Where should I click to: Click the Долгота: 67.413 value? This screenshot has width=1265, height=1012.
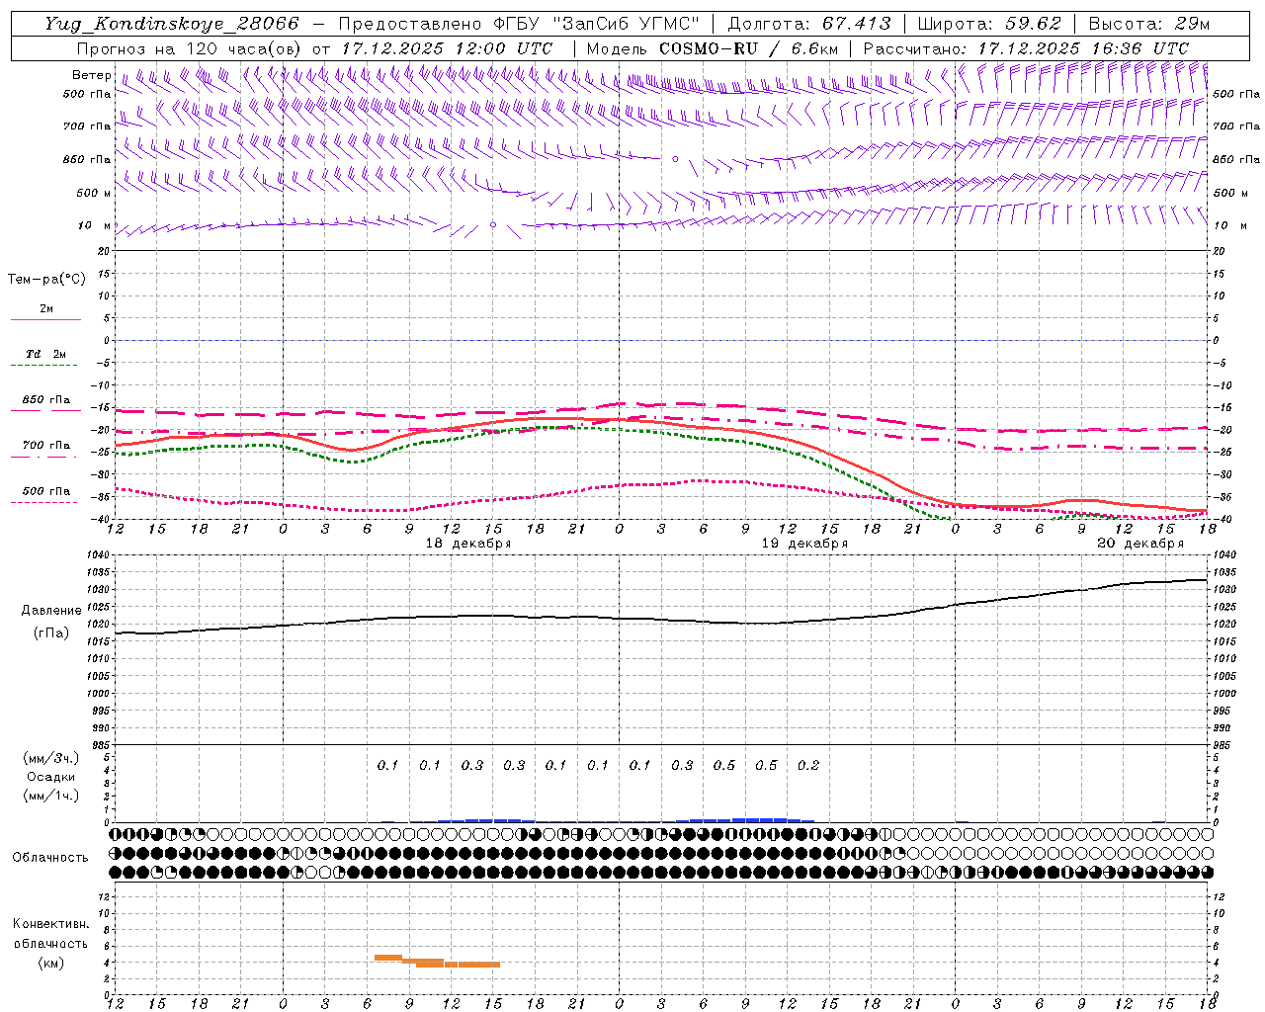[x=809, y=24]
